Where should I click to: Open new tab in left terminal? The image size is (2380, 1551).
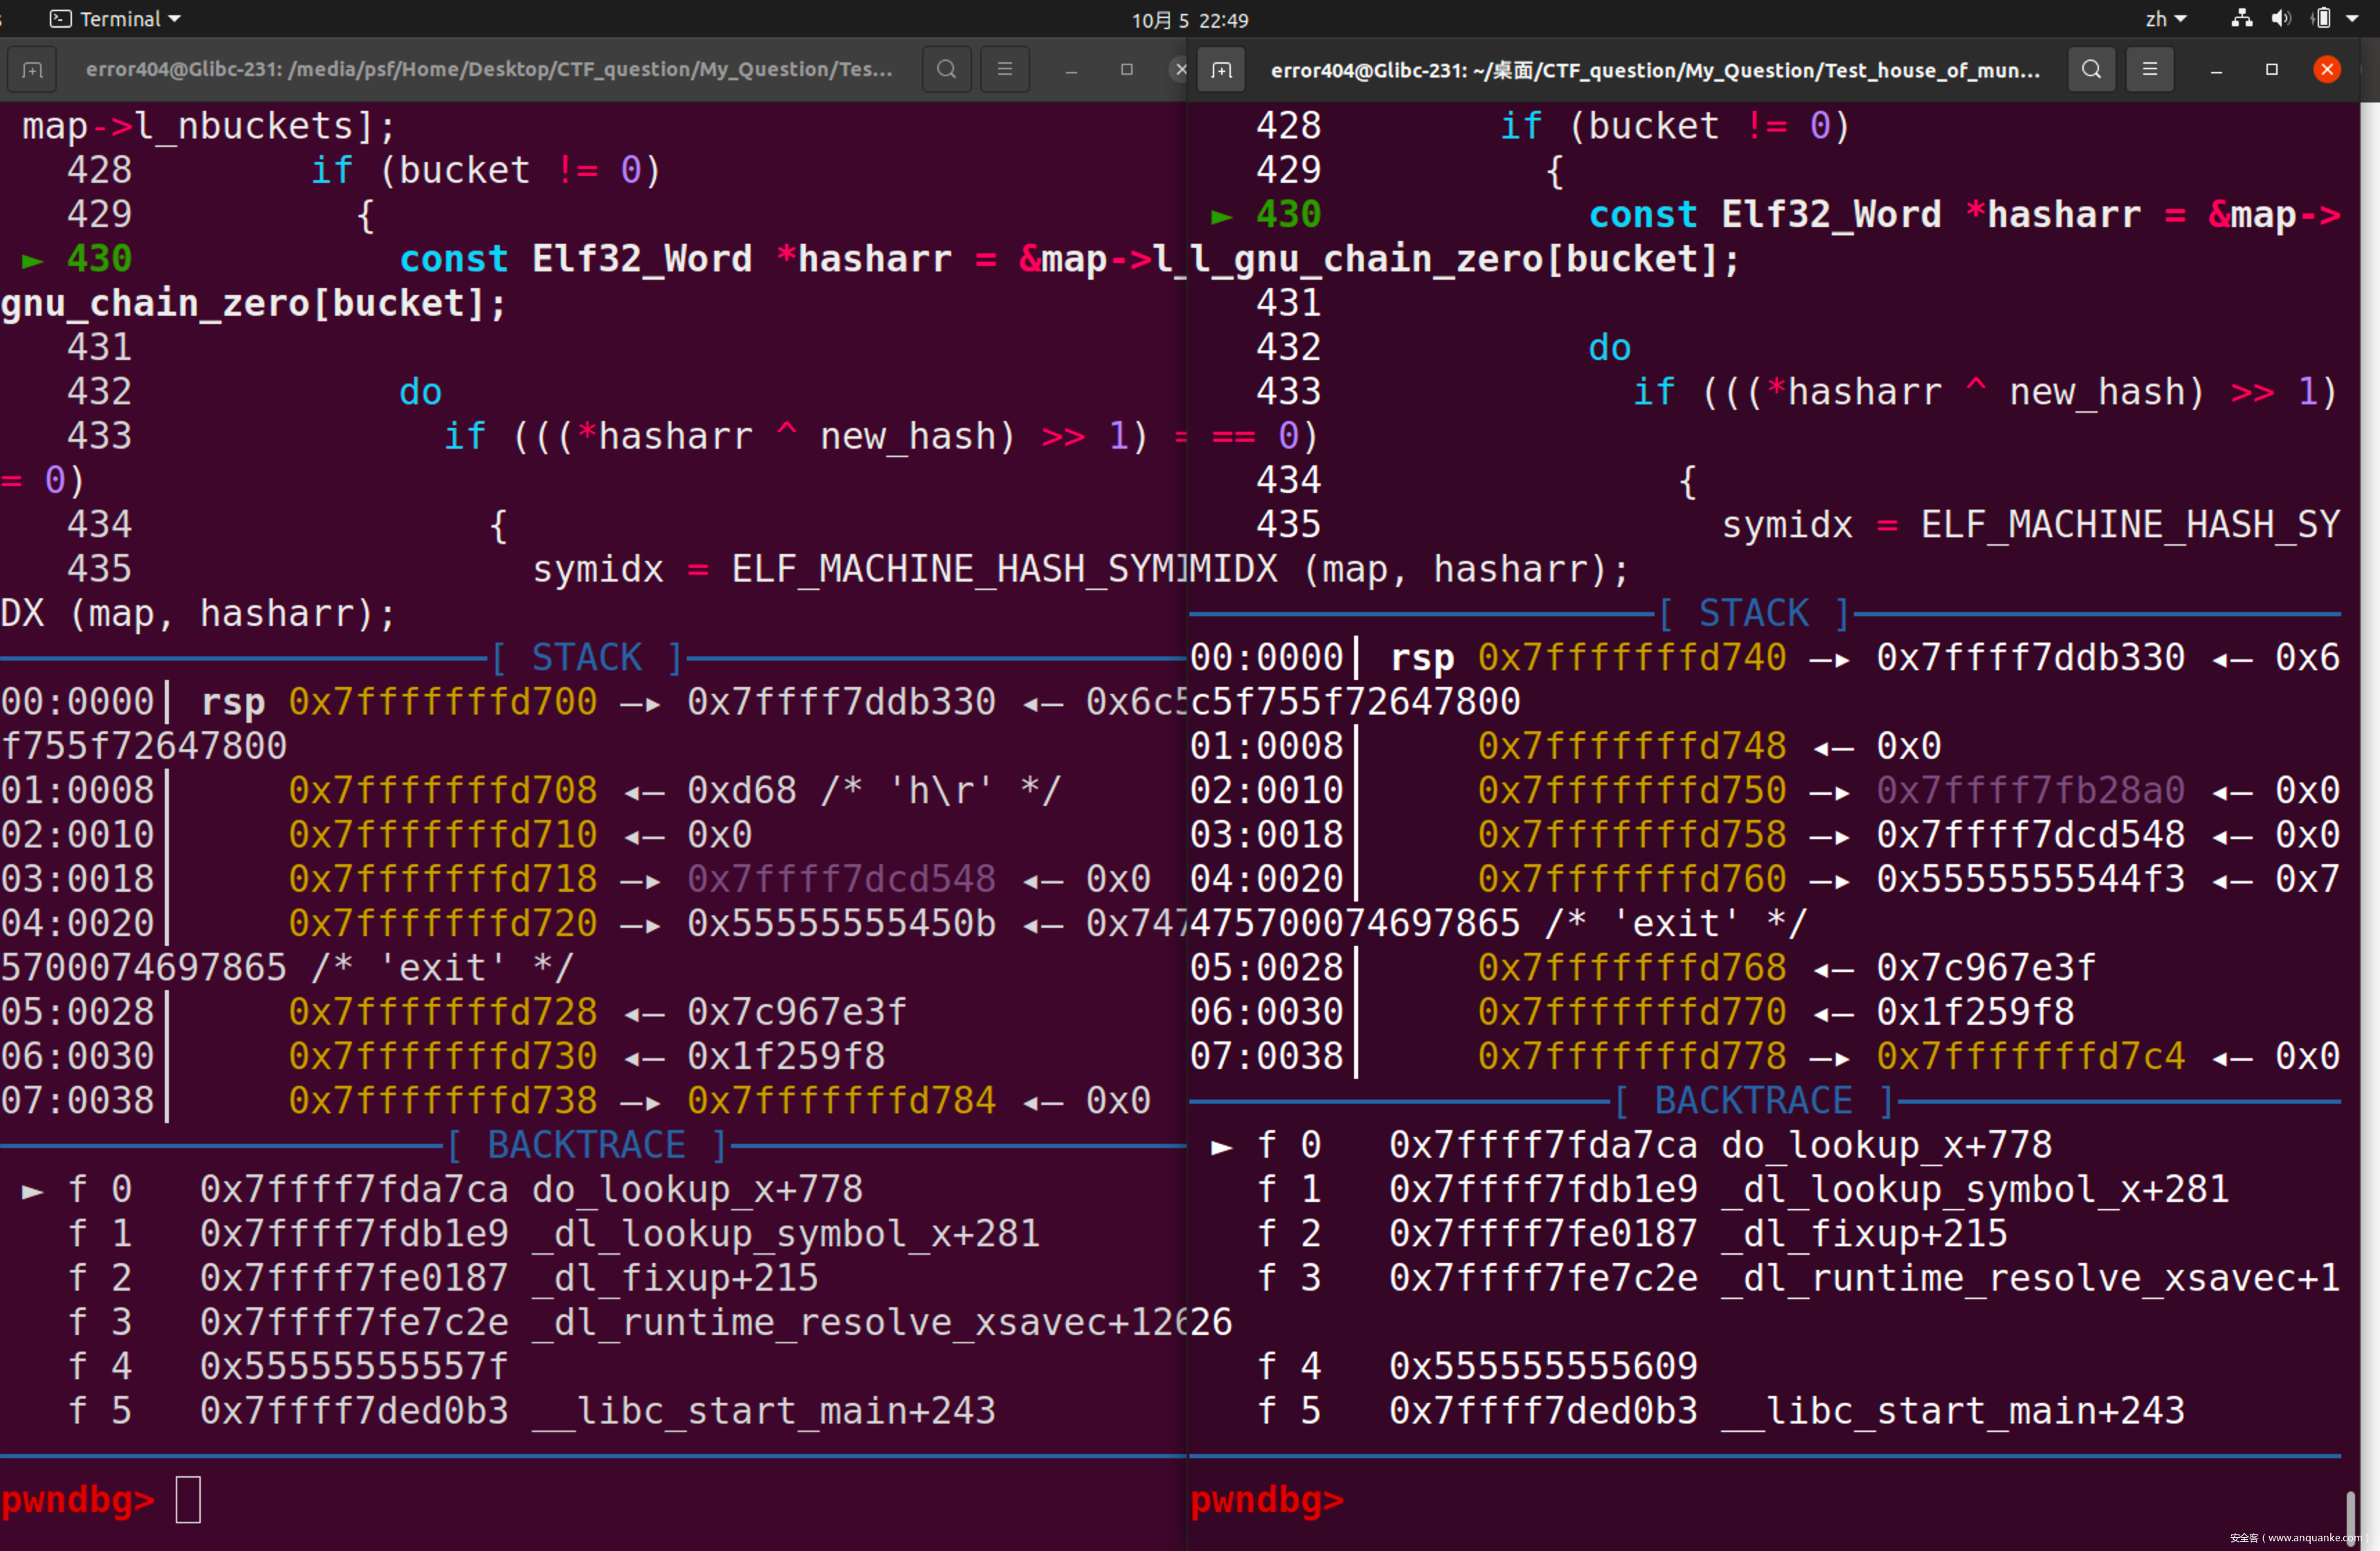(x=32, y=69)
